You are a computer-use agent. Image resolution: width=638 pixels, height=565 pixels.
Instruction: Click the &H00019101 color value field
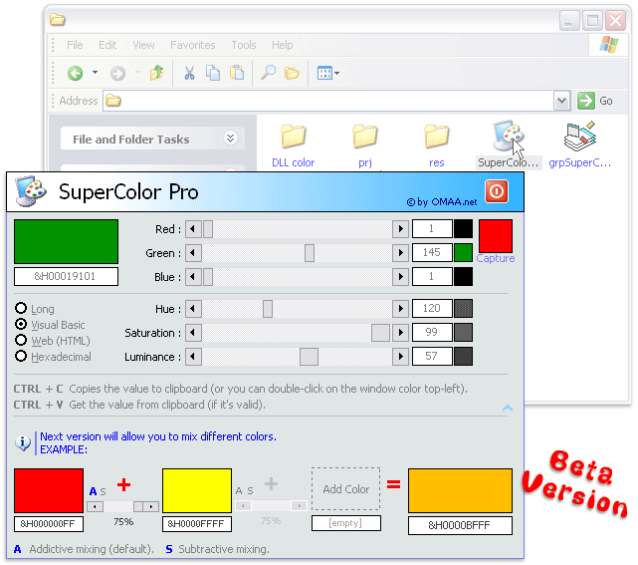[x=66, y=277]
